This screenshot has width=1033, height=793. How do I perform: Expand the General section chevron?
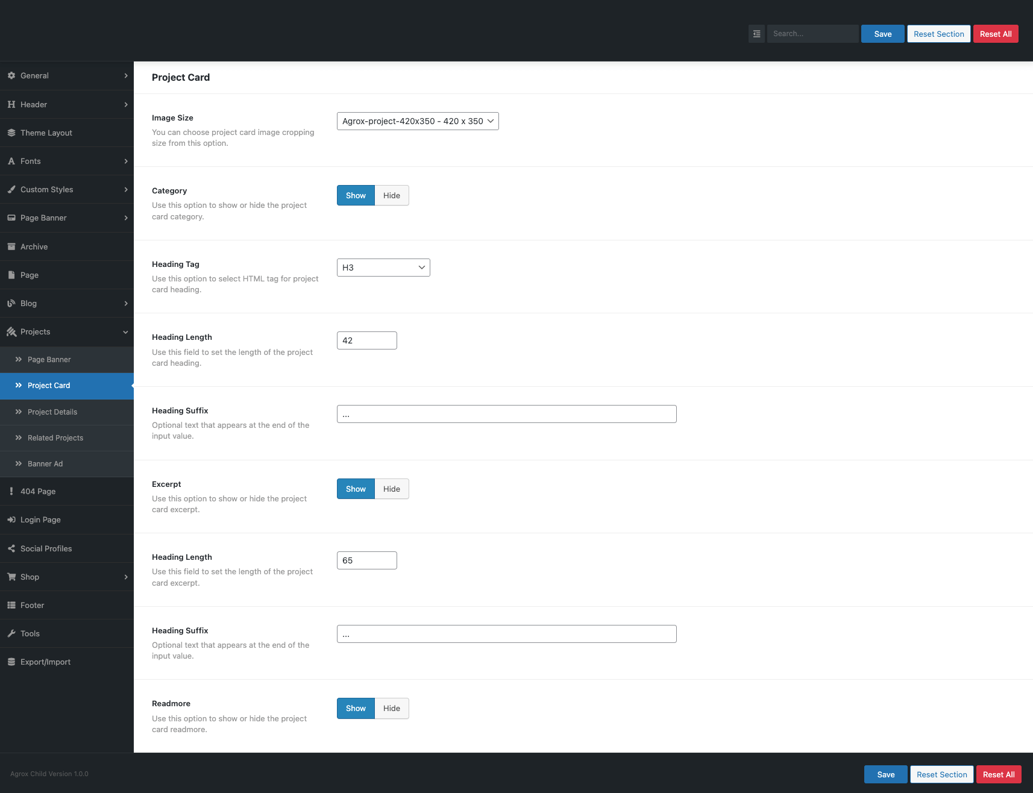(x=126, y=75)
